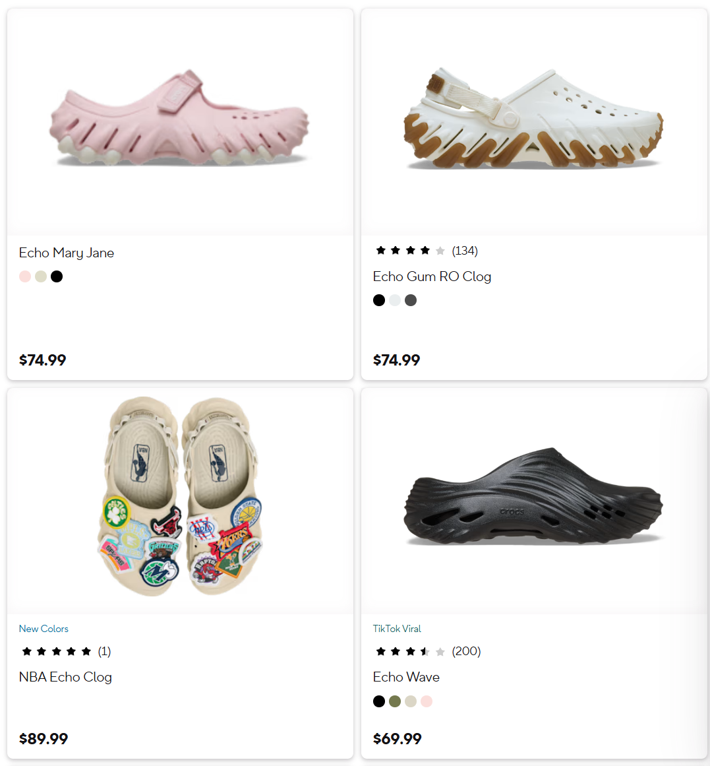View the 200 reviews rating for Echo Wave

tap(427, 651)
